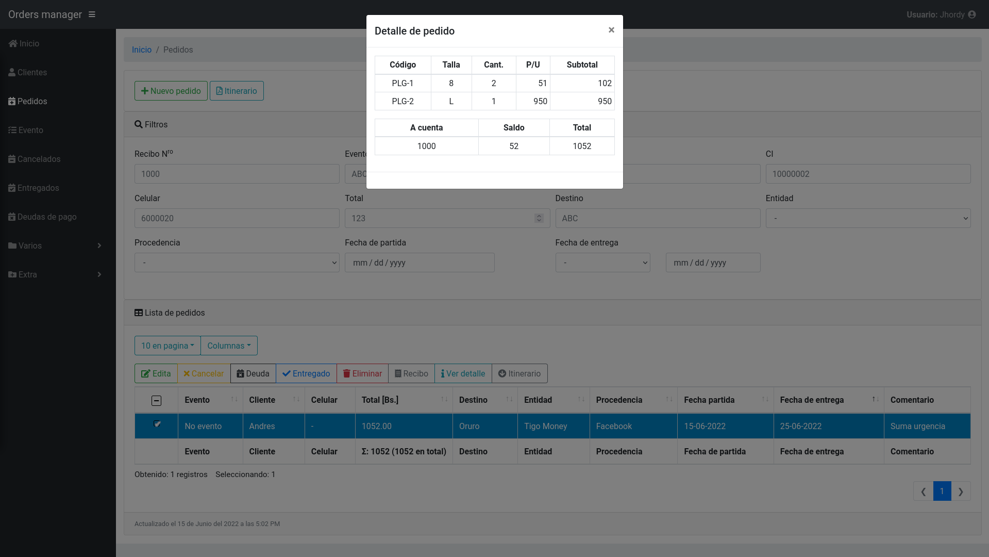Mark the selected order as Entregado
This screenshot has width=989, height=557.
pyautogui.click(x=306, y=373)
